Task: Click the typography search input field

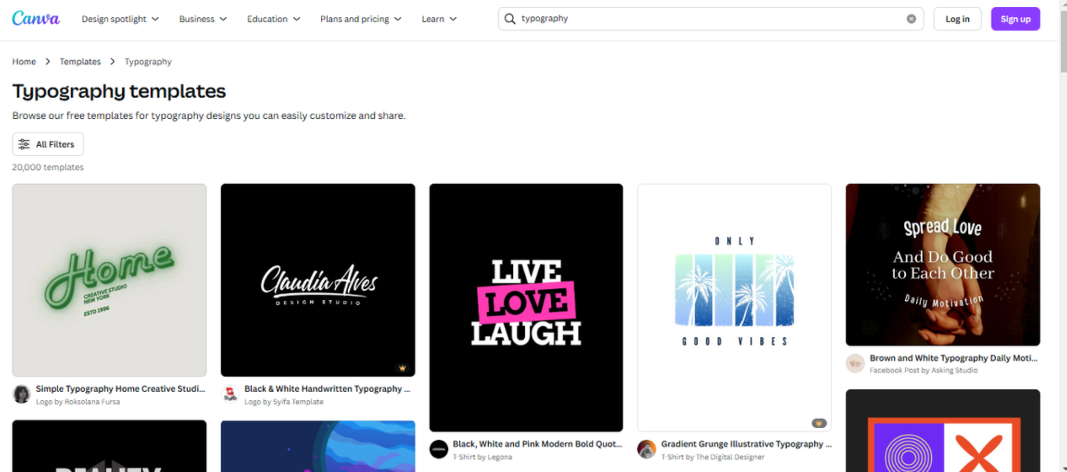Action: (711, 19)
